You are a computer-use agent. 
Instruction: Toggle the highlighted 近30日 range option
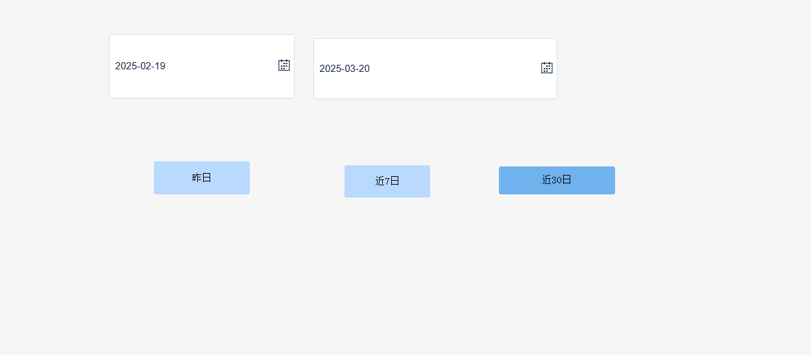point(557,180)
